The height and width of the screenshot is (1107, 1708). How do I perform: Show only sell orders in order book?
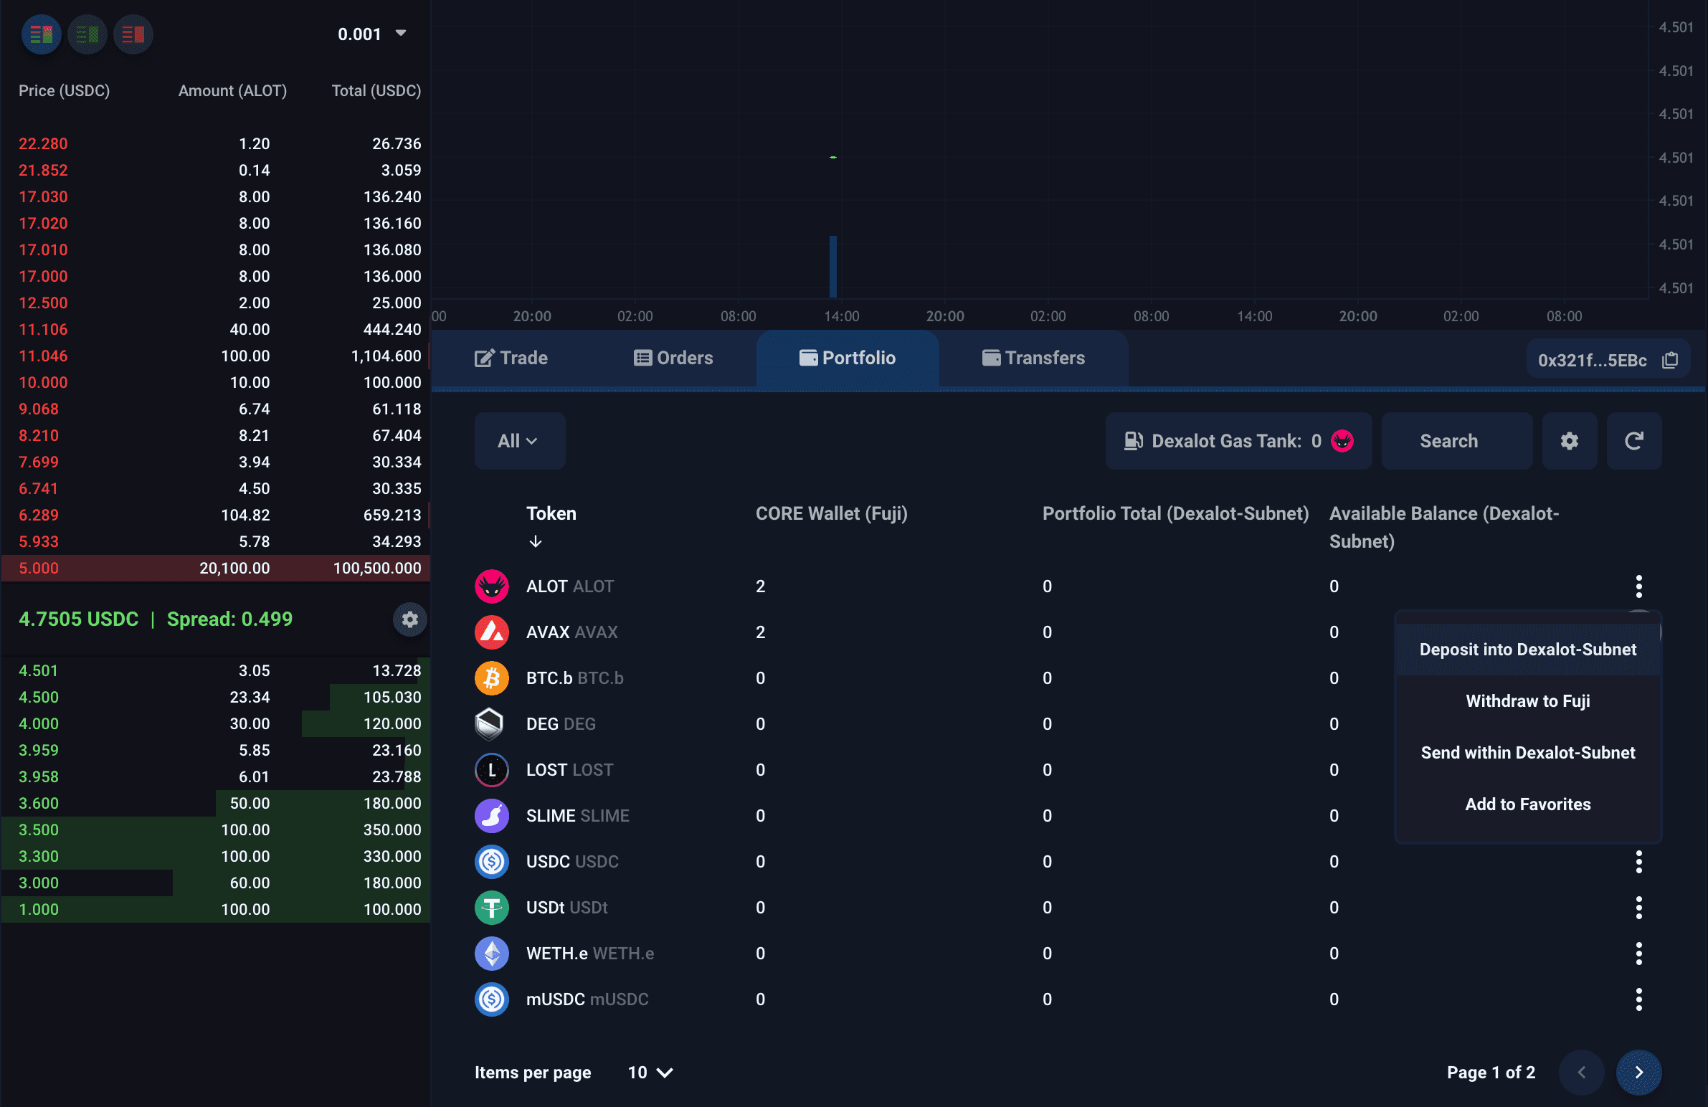(133, 34)
